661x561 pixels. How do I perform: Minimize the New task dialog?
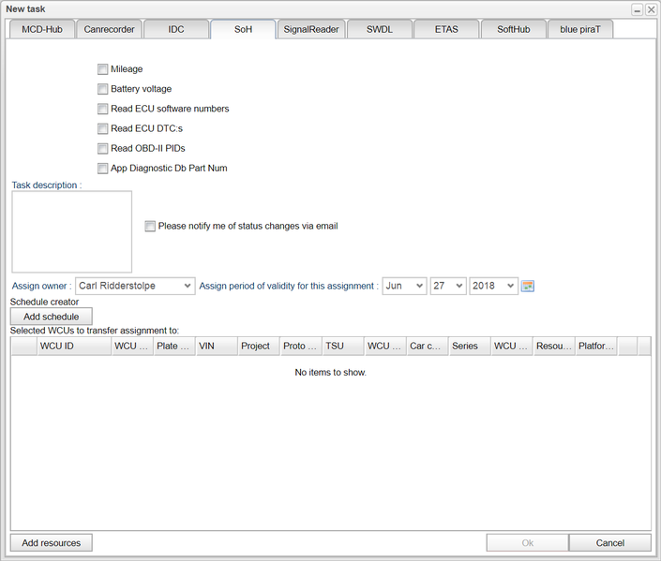coord(638,8)
